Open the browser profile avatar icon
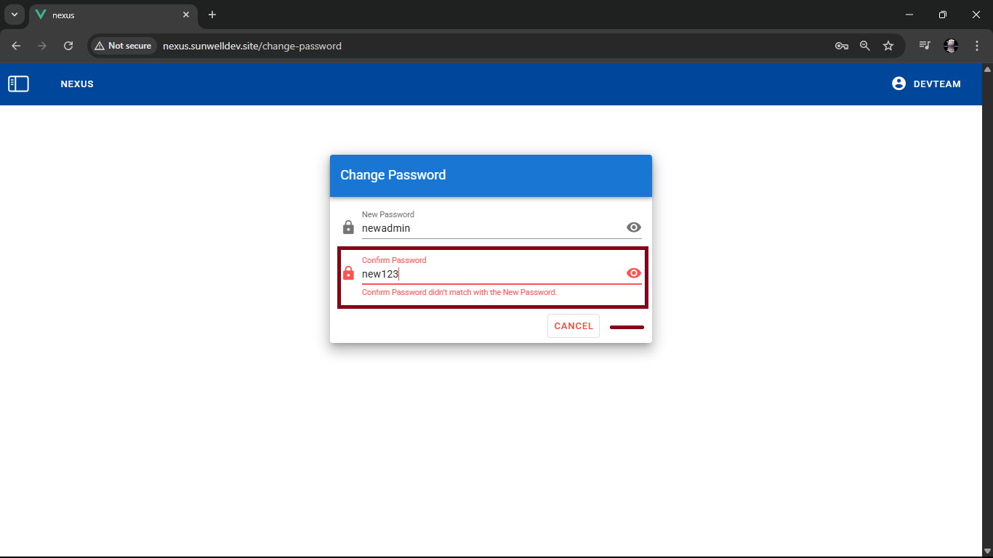Screen dimensions: 993x558 pyautogui.click(x=950, y=45)
